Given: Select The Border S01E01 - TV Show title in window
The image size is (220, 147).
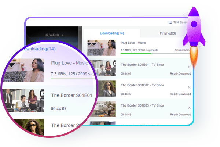Looking at the screenshot, I should (143, 65).
